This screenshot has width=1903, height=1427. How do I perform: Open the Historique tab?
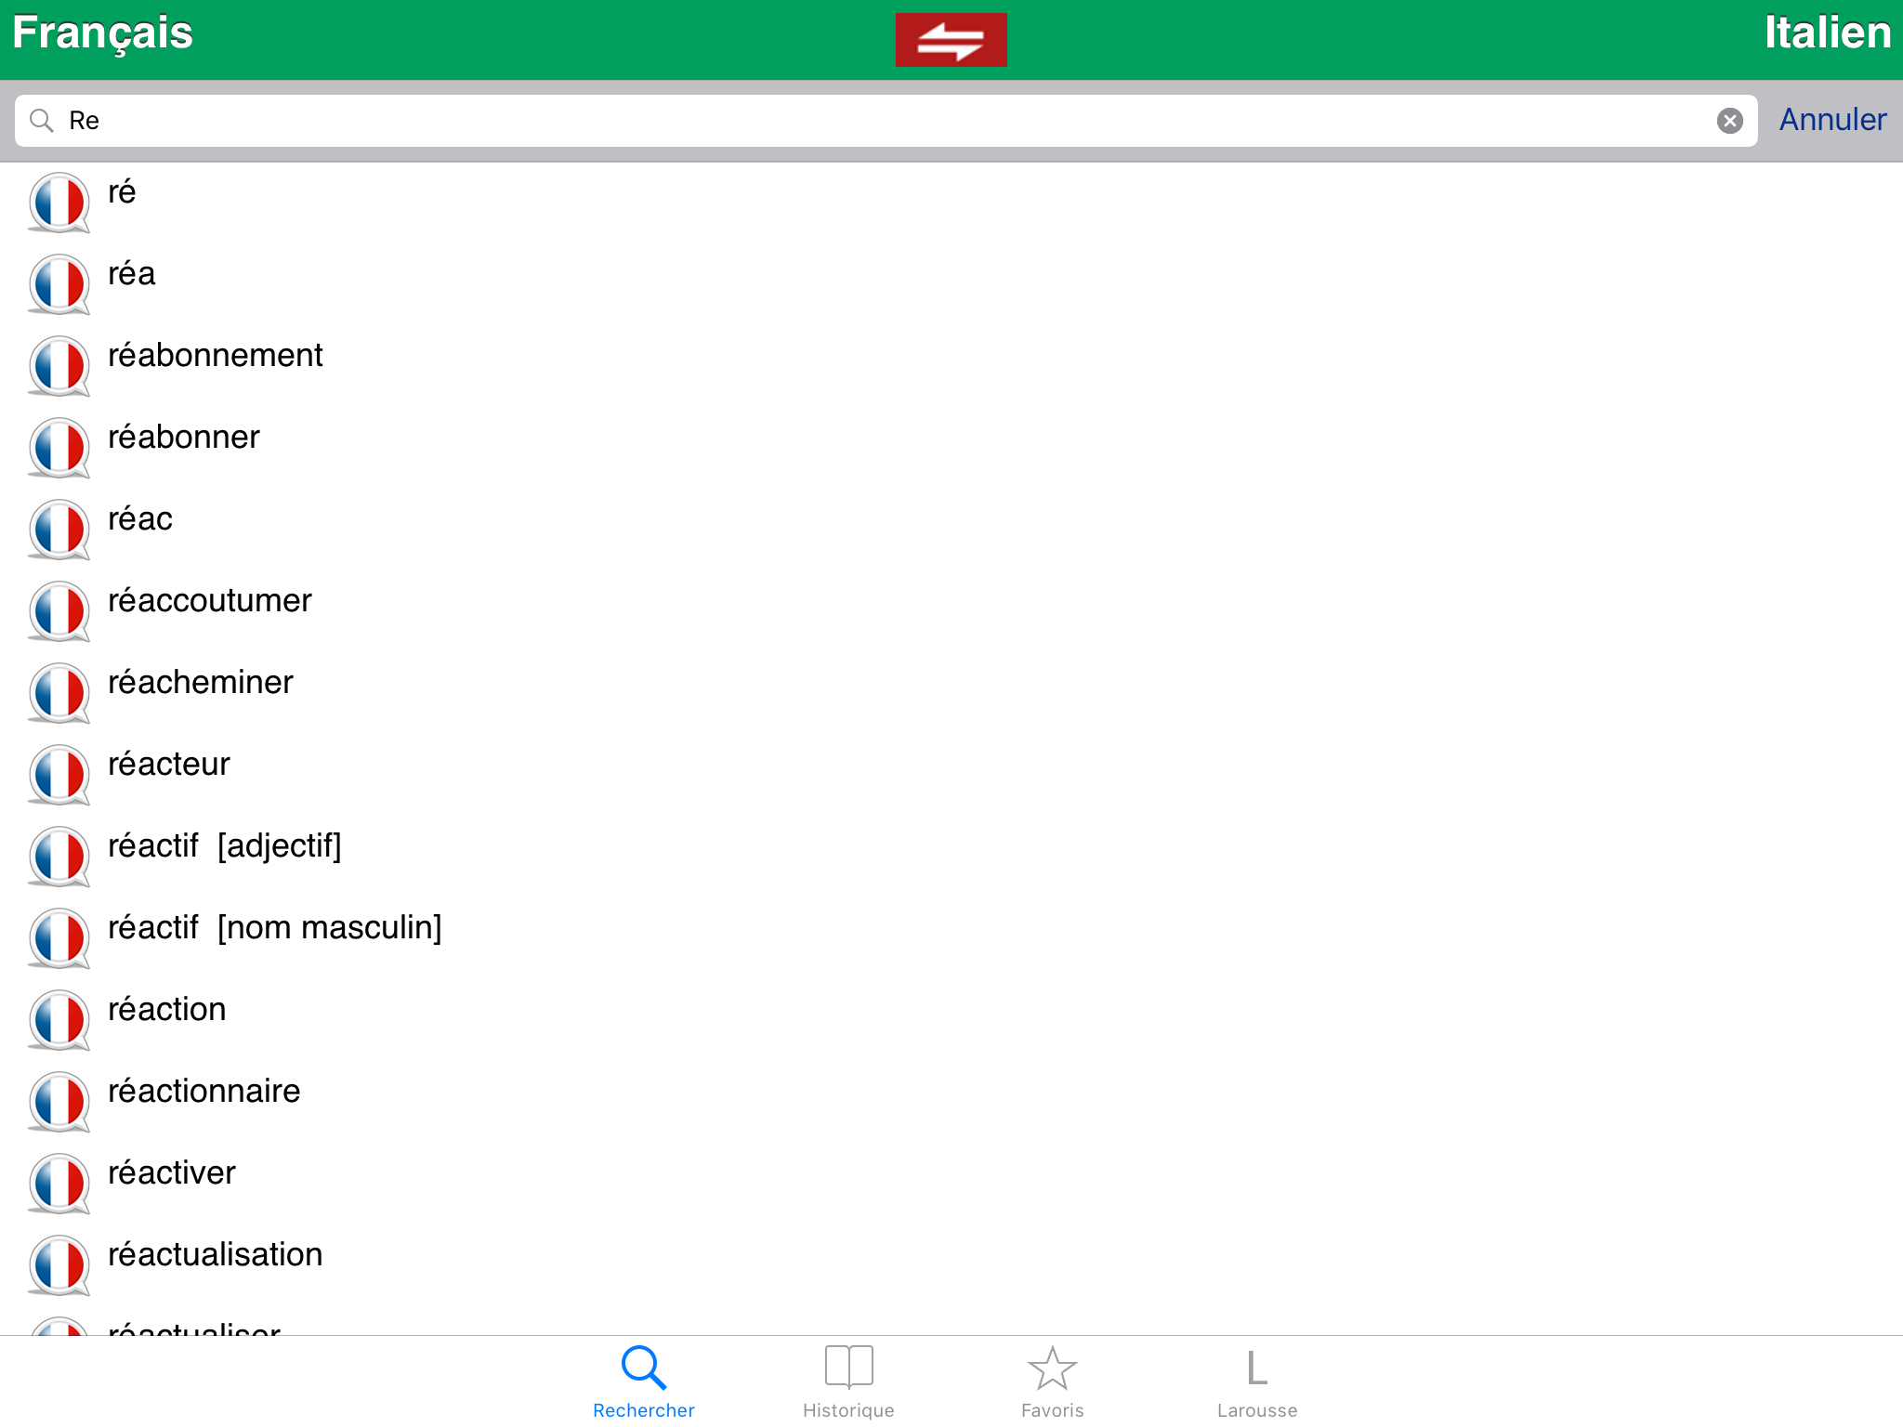pyautogui.click(x=848, y=1381)
